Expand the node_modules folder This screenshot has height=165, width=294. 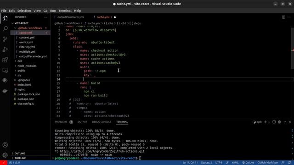(27, 66)
